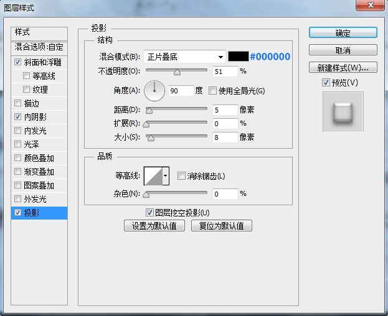388x316 pixels.
Task: Click the size value field 8
Action: [x=225, y=137]
